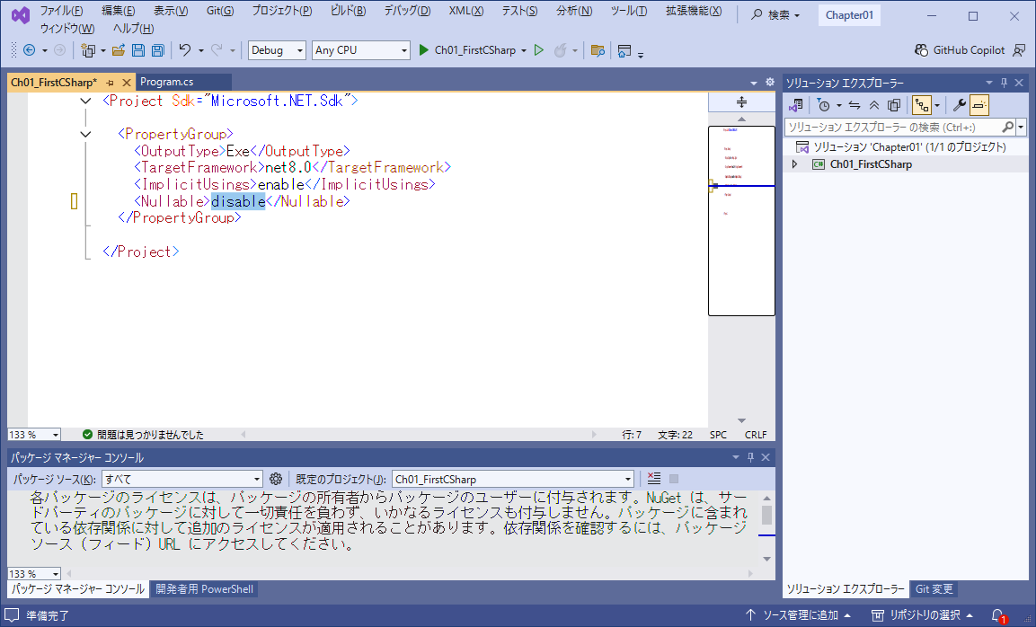Click the search magnifier in Solution Explorer search box
The height and width of the screenshot is (627, 1036).
click(1007, 127)
